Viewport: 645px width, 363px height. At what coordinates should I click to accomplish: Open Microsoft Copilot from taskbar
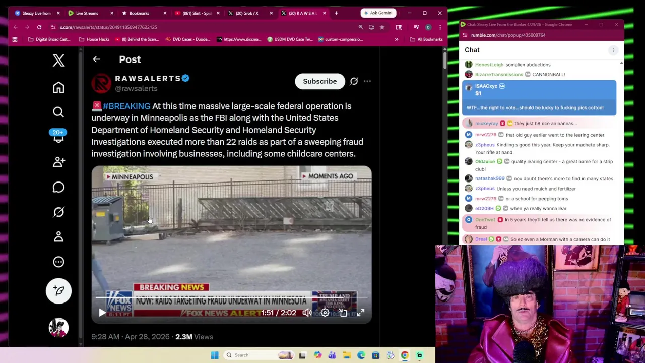click(317, 355)
